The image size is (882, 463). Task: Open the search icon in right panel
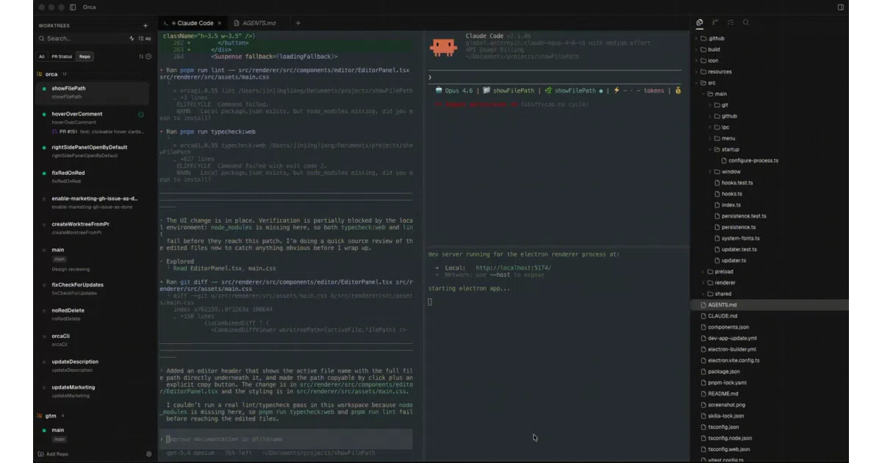coord(746,23)
